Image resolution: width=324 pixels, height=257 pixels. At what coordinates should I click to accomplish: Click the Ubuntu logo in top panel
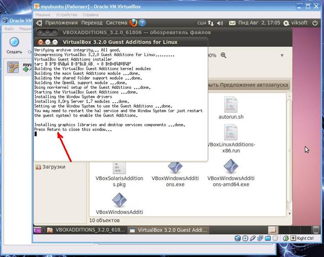(39, 23)
